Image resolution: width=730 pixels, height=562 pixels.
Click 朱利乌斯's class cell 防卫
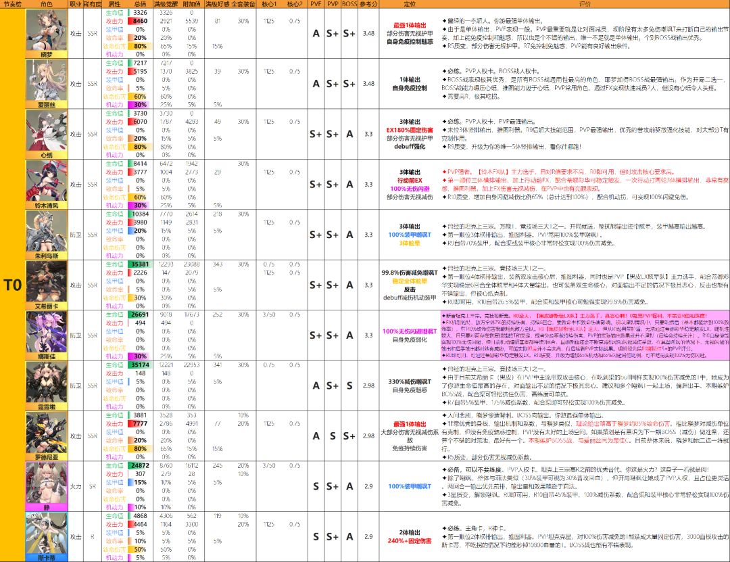[x=76, y=235]
